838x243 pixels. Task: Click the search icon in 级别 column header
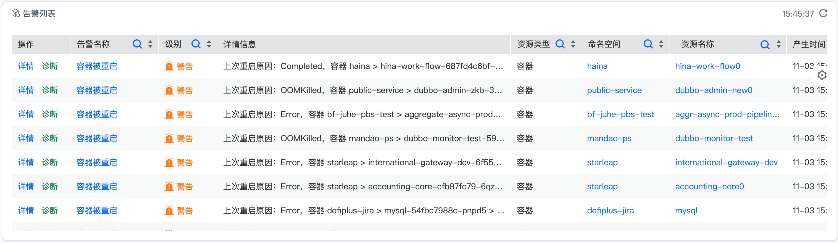(196, 44)
